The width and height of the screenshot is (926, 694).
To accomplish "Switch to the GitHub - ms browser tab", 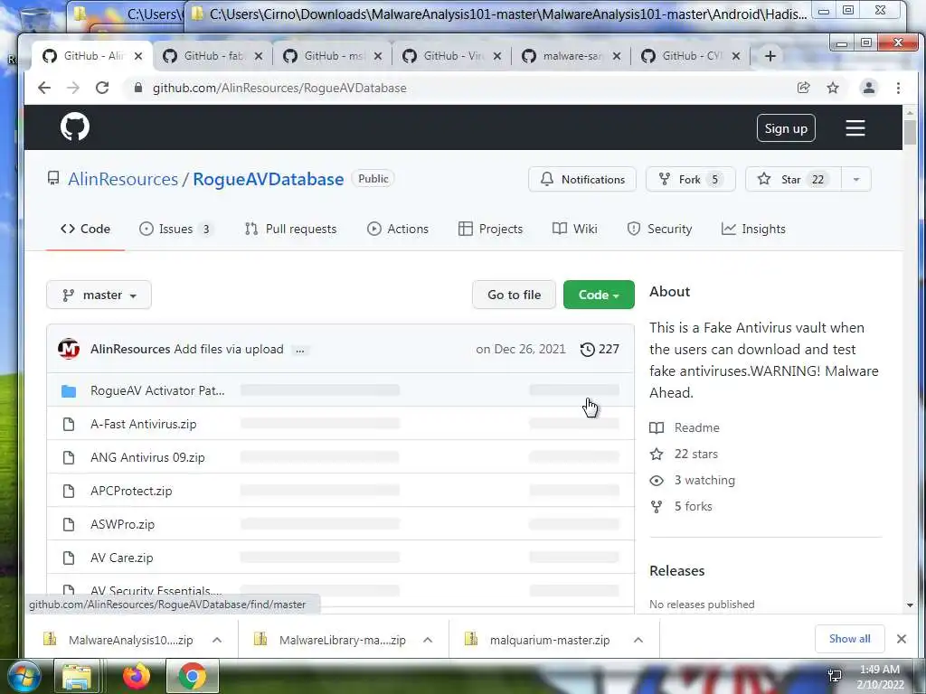I will [x=331, y=56].
